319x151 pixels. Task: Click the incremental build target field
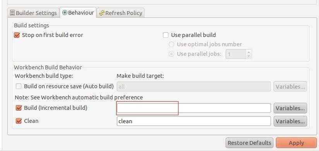click(194, 108)
